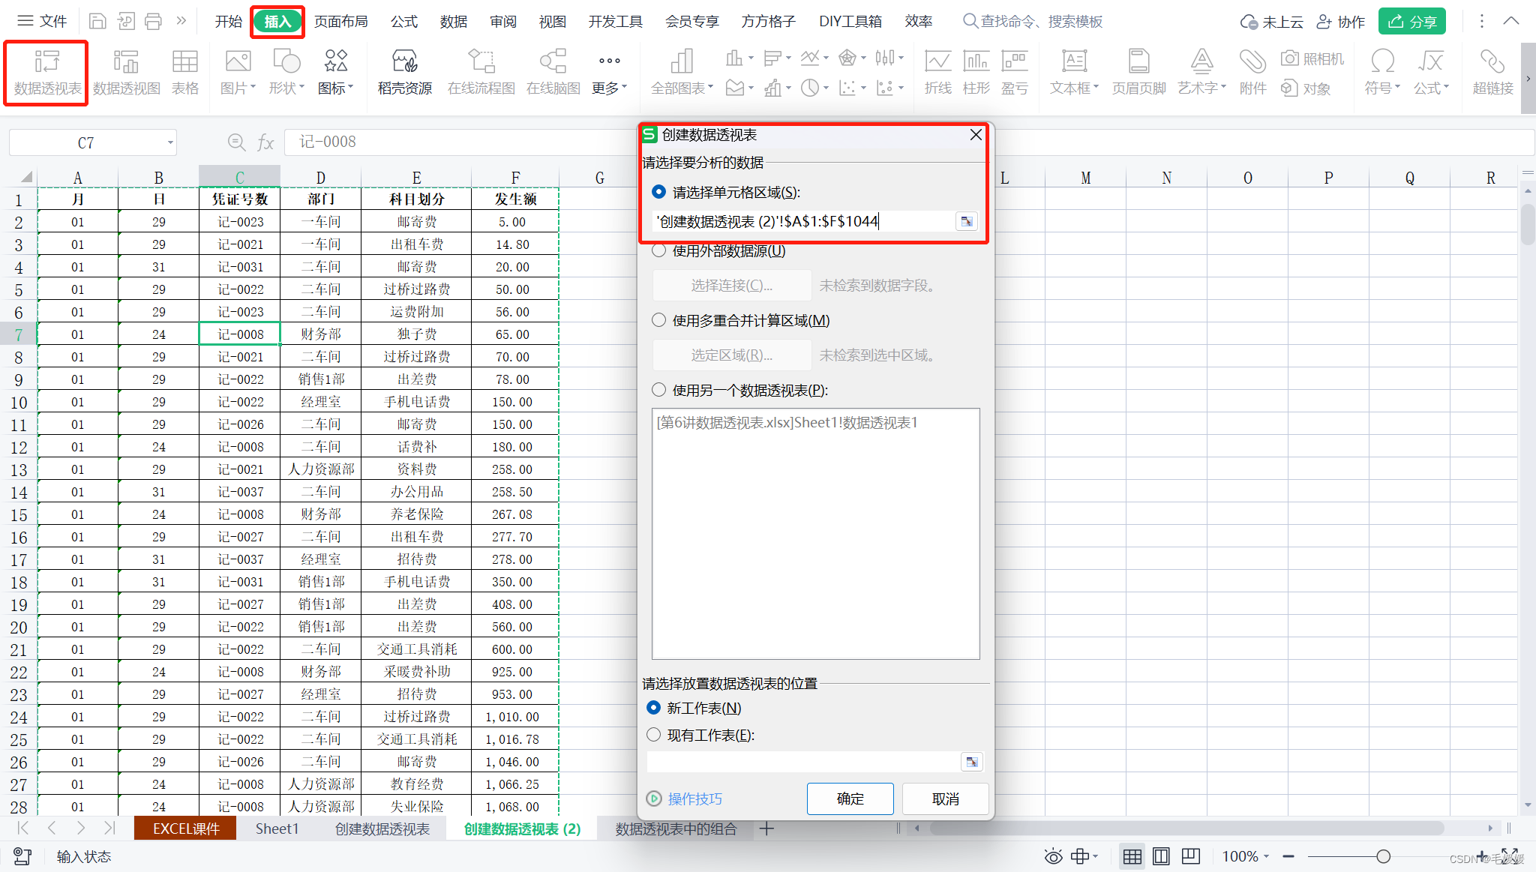Select 请选择单元格区域 radio option

point(658,192)
